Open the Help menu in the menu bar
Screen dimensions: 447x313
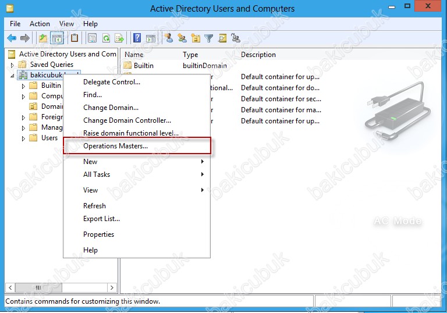[x=90, y=24]
